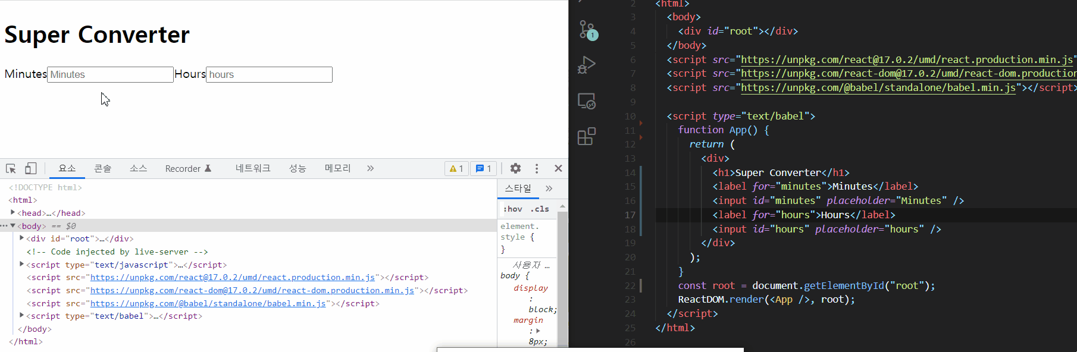Click the Minutes label on page

tap(26, 74)
